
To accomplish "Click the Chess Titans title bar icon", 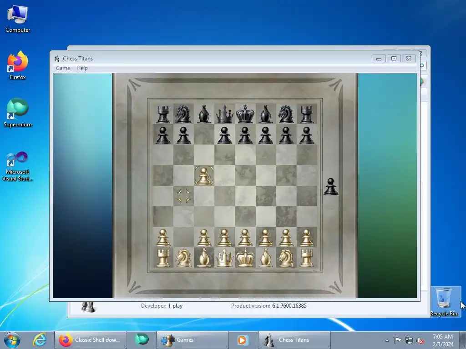I will (57, 59).
